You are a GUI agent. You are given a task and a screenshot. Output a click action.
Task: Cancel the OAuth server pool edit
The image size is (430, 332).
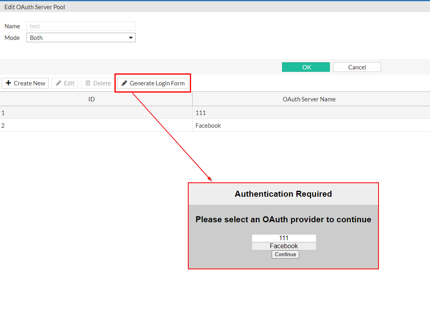(x=357, y=67)
